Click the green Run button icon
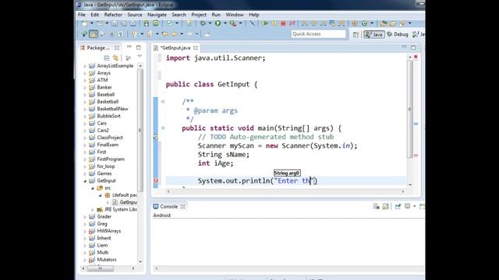499x280 pixels. (218, 23)
